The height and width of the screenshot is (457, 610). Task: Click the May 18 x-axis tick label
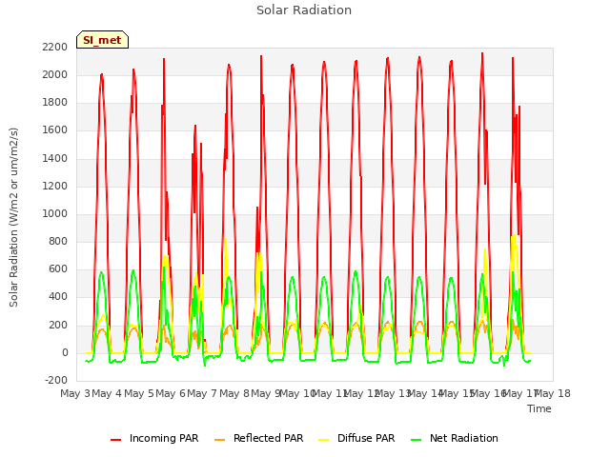pyautogui.click(x=553, y=393)
